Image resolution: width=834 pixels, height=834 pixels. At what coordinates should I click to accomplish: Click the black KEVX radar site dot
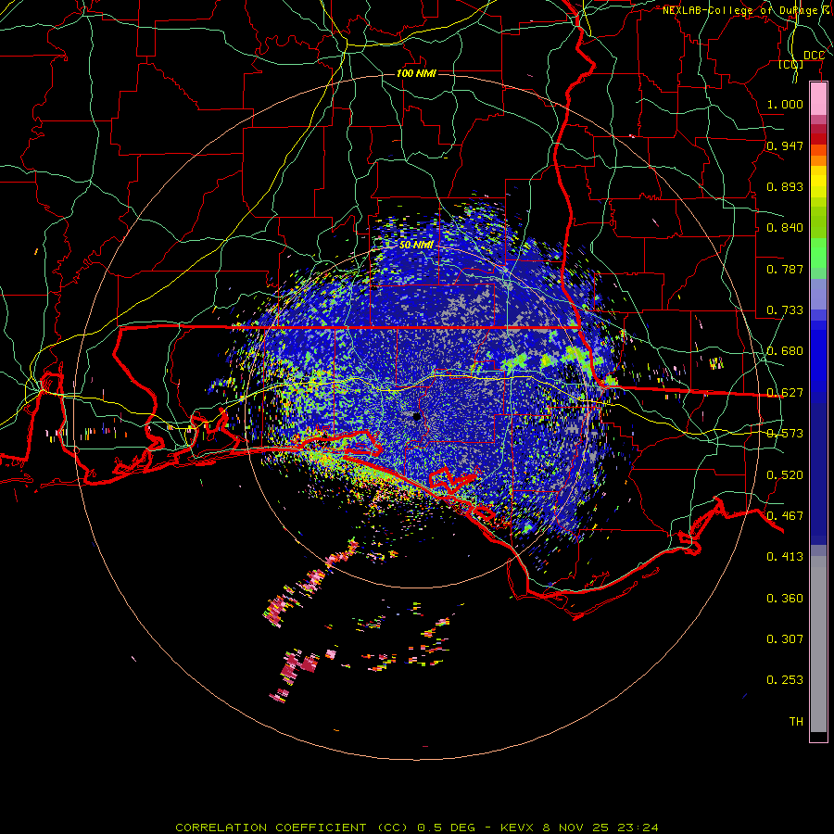(x=416, y=417)
